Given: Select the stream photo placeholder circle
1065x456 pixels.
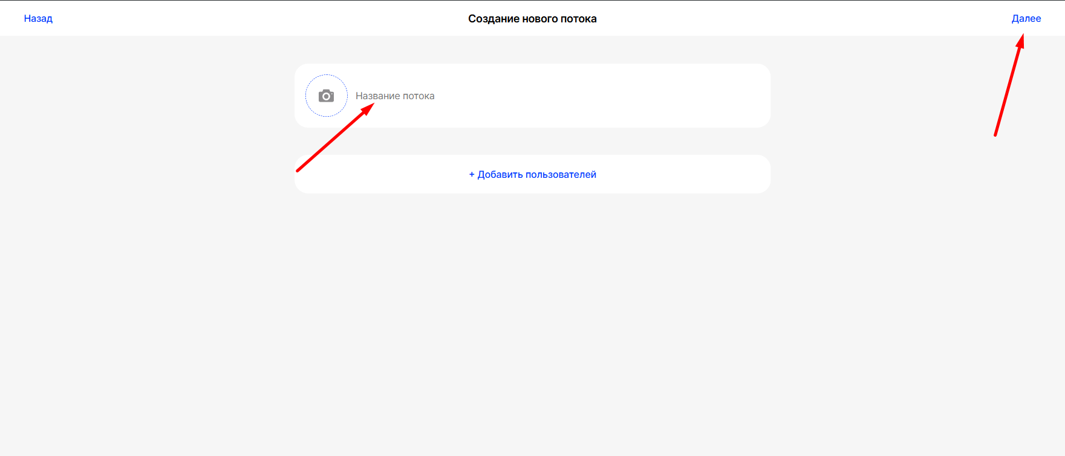Looking at the screenshot, I should (336, 109).
